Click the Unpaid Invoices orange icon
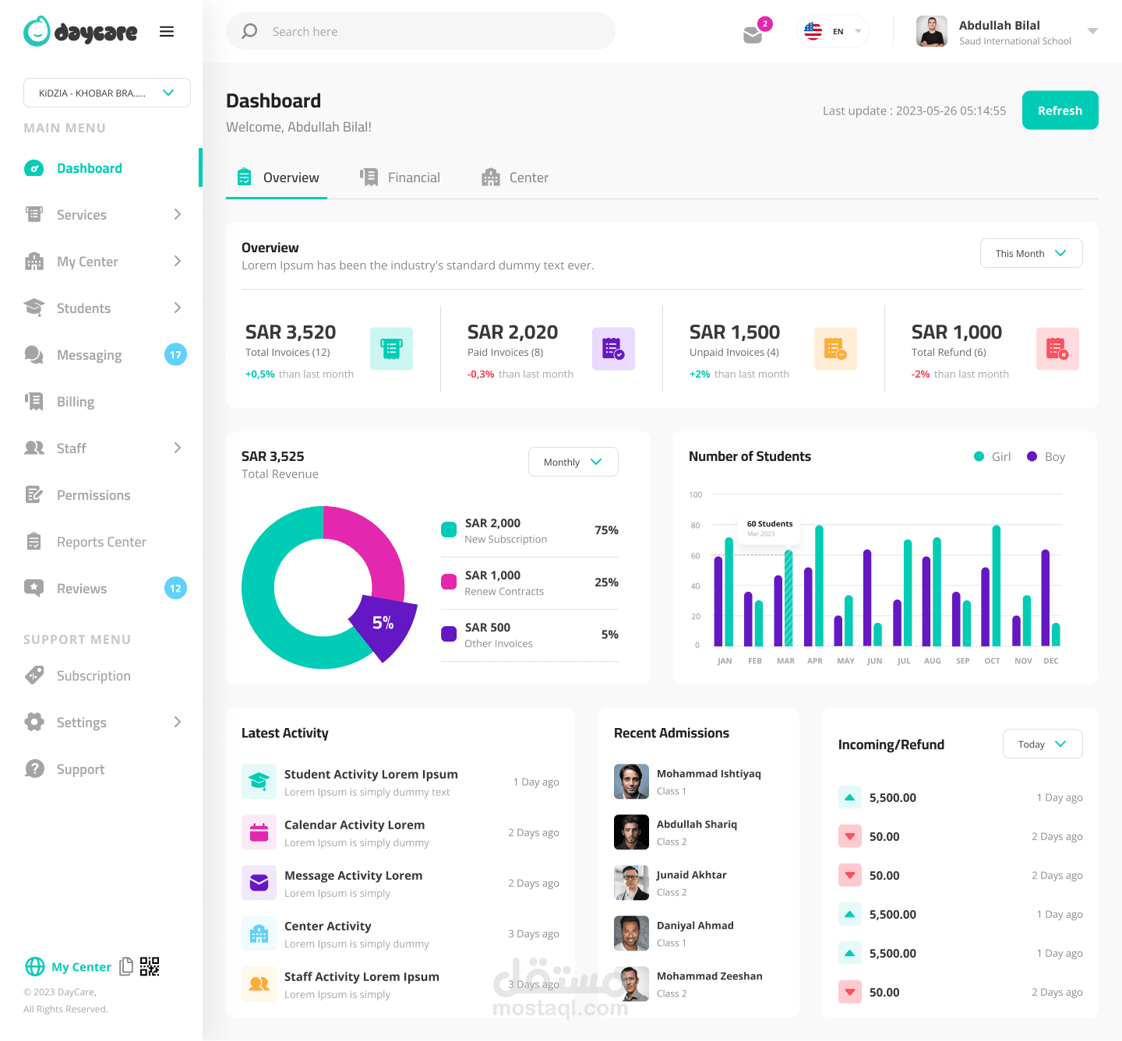Viewport: 1122px width, 1041px height. [x=835, y=349]
